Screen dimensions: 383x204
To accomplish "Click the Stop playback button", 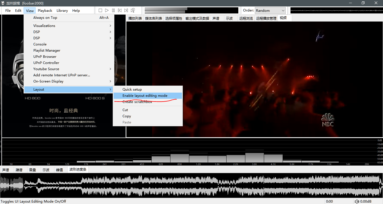I will [100, 10].
